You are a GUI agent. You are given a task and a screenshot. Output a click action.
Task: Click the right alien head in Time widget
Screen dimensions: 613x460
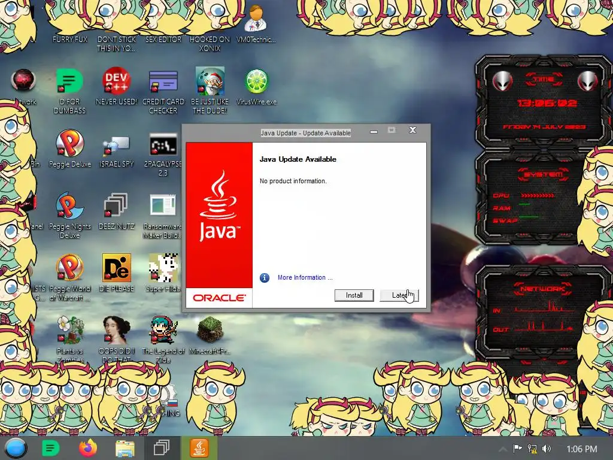click(x=587, y=81)
